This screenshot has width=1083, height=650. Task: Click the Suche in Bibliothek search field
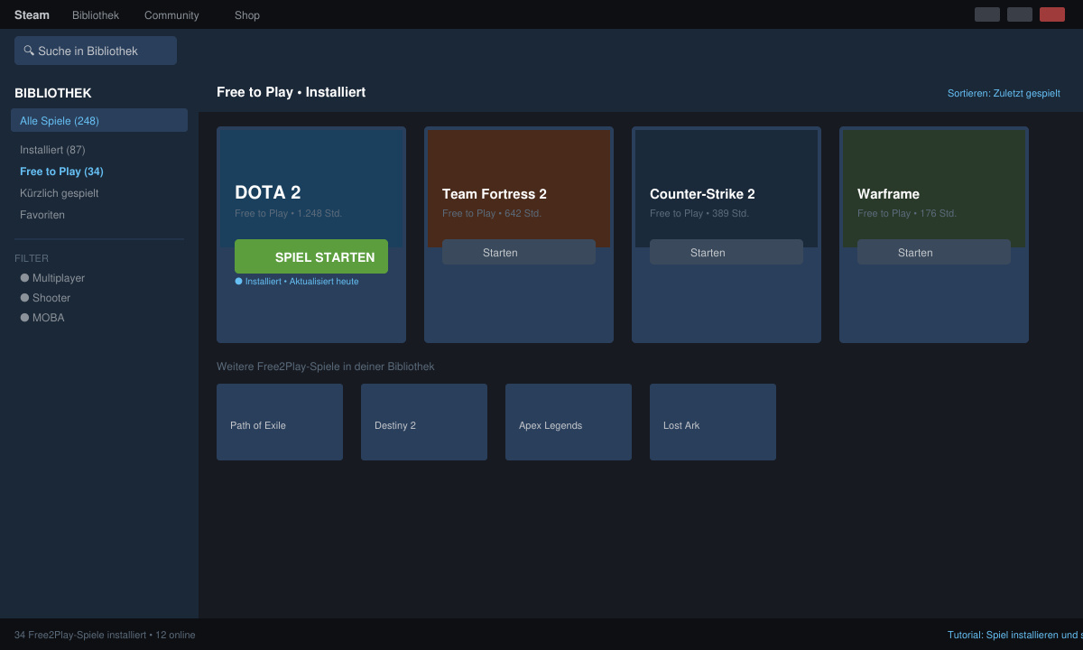coord(96,51)
